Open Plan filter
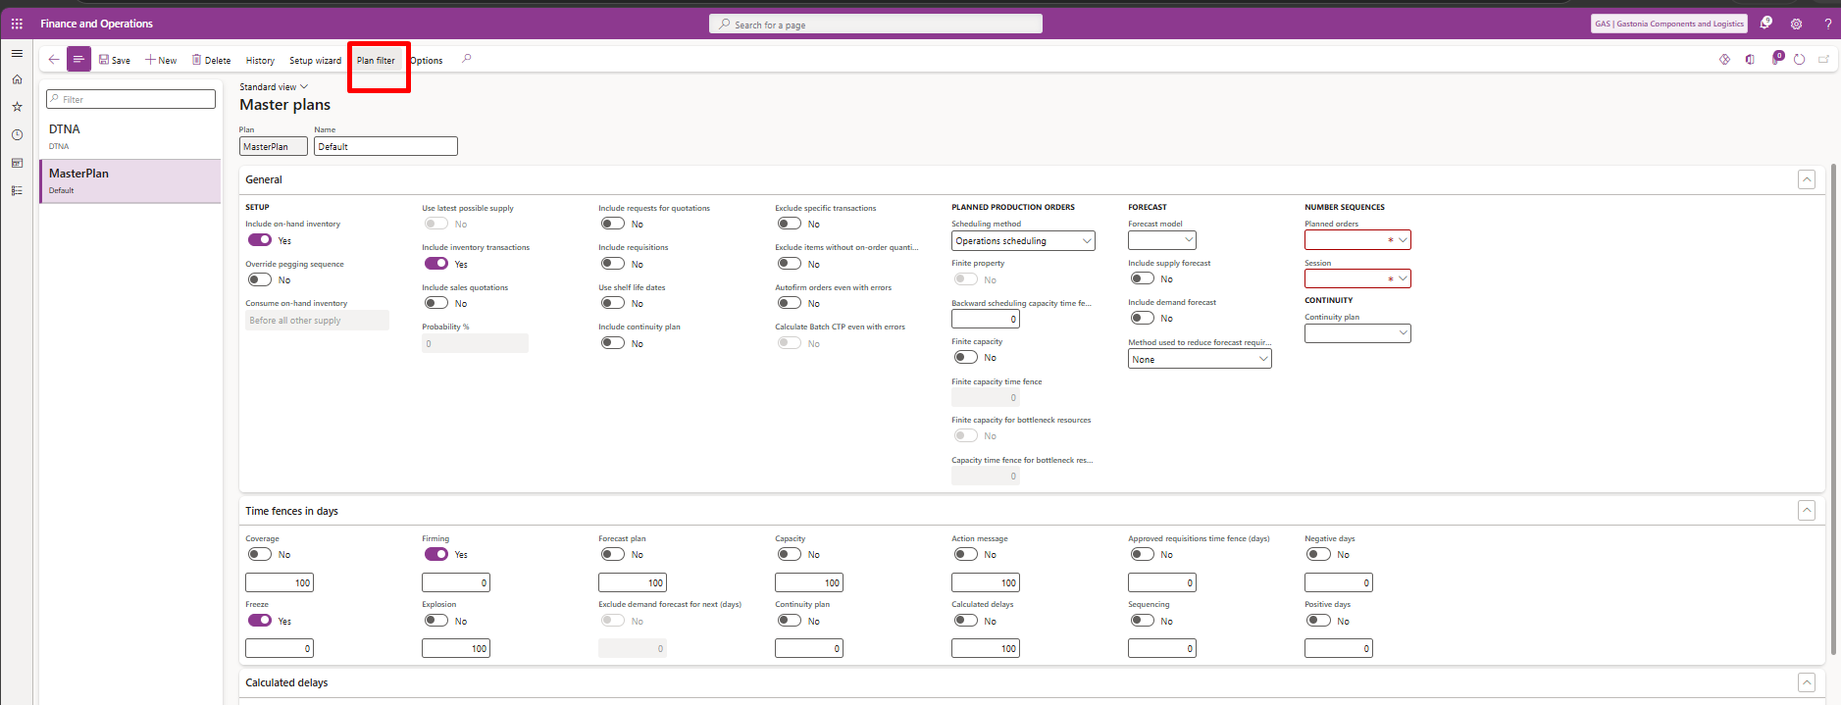 (x=376, y=60)
